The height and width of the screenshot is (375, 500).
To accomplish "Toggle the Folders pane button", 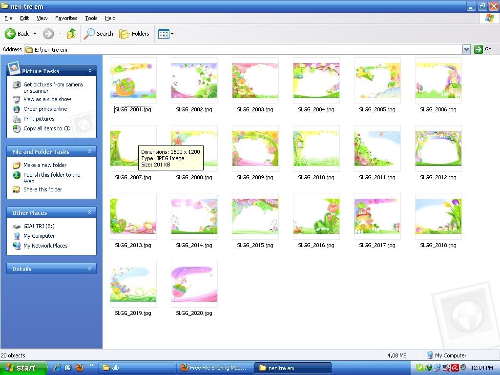I will [134, 34].
